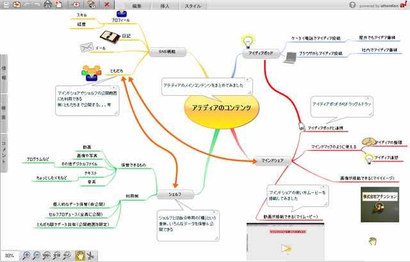Select the シェルフ branch node
Image resolution: width=410 pixels, height=262 pixels.
175,194
